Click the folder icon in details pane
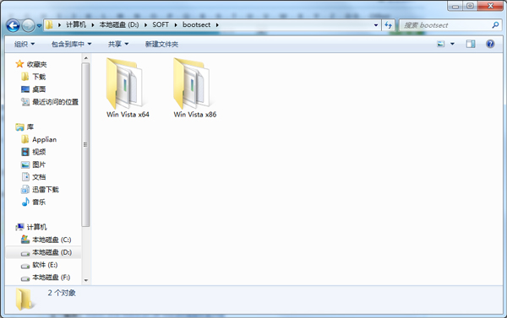Screen dimensions: 507x318 pos(25,299)
